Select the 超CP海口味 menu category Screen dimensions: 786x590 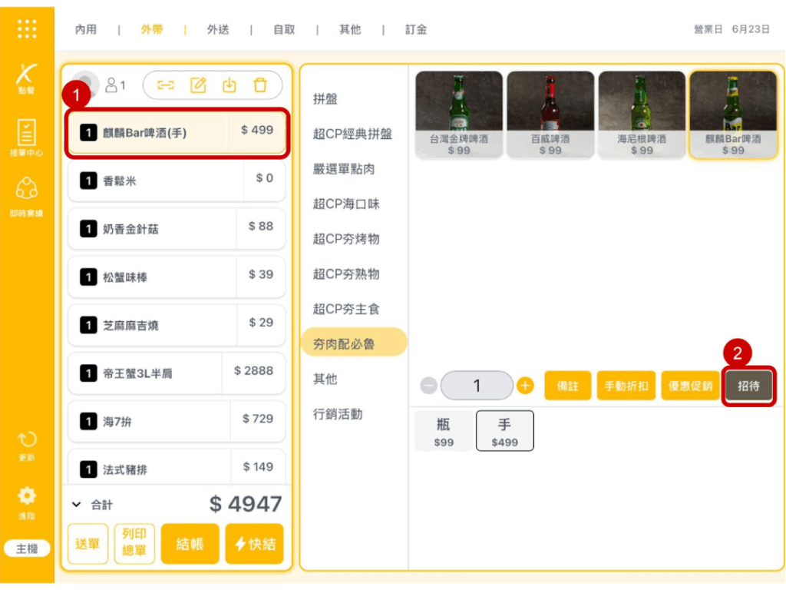[x=346, y=204]
